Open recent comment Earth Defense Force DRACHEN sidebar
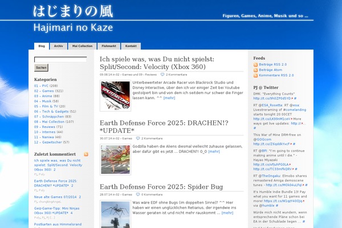Screen dimensions: 342x228 56,184
